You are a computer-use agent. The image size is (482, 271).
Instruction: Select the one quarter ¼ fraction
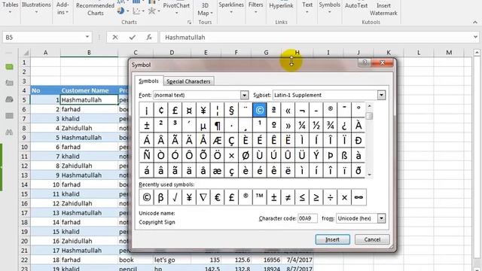pyautogui.click(x=302, y=125)
